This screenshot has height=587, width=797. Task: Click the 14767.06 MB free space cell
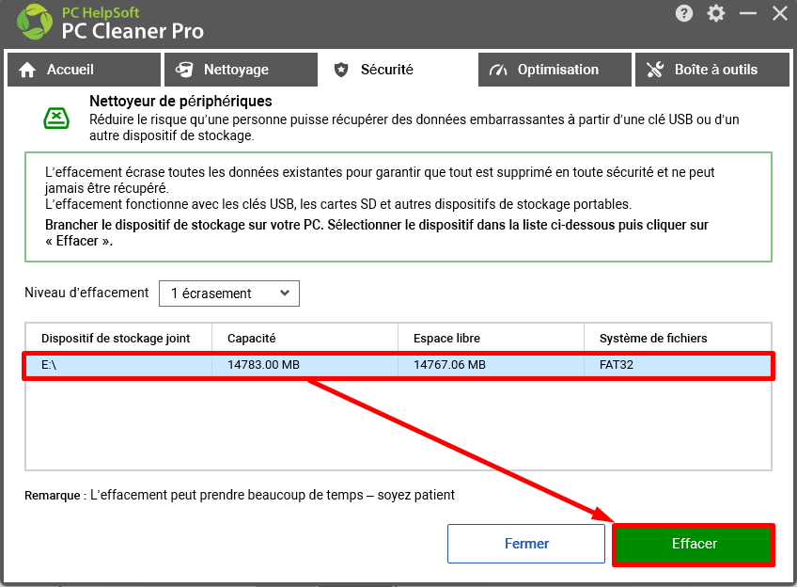(491, 365)
